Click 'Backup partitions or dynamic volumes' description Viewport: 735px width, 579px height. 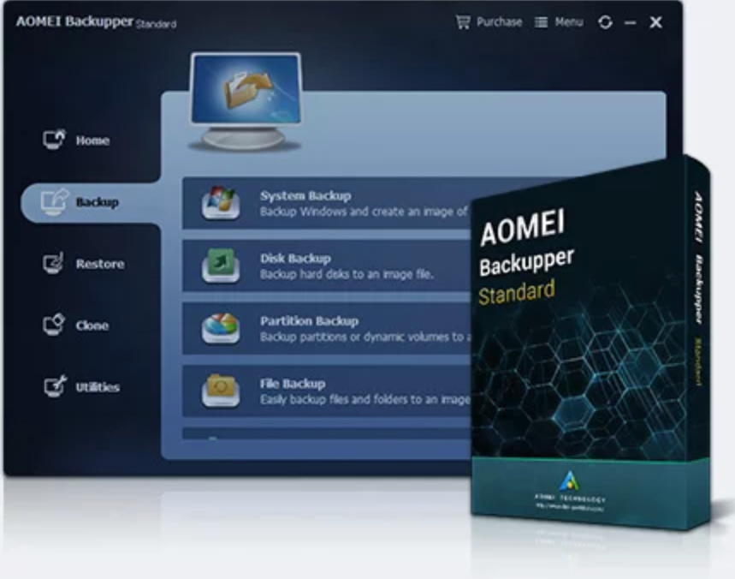(x=365, y=337)
